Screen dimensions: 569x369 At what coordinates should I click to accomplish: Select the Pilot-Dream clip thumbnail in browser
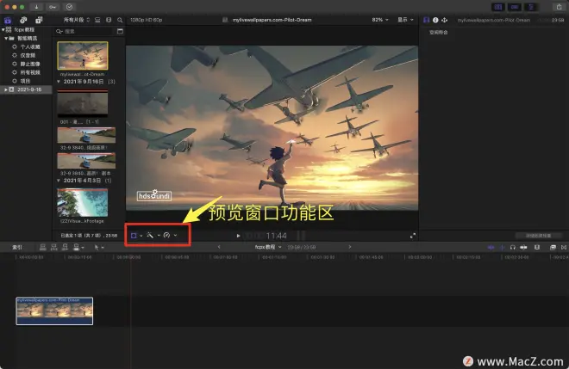point(83,55)
